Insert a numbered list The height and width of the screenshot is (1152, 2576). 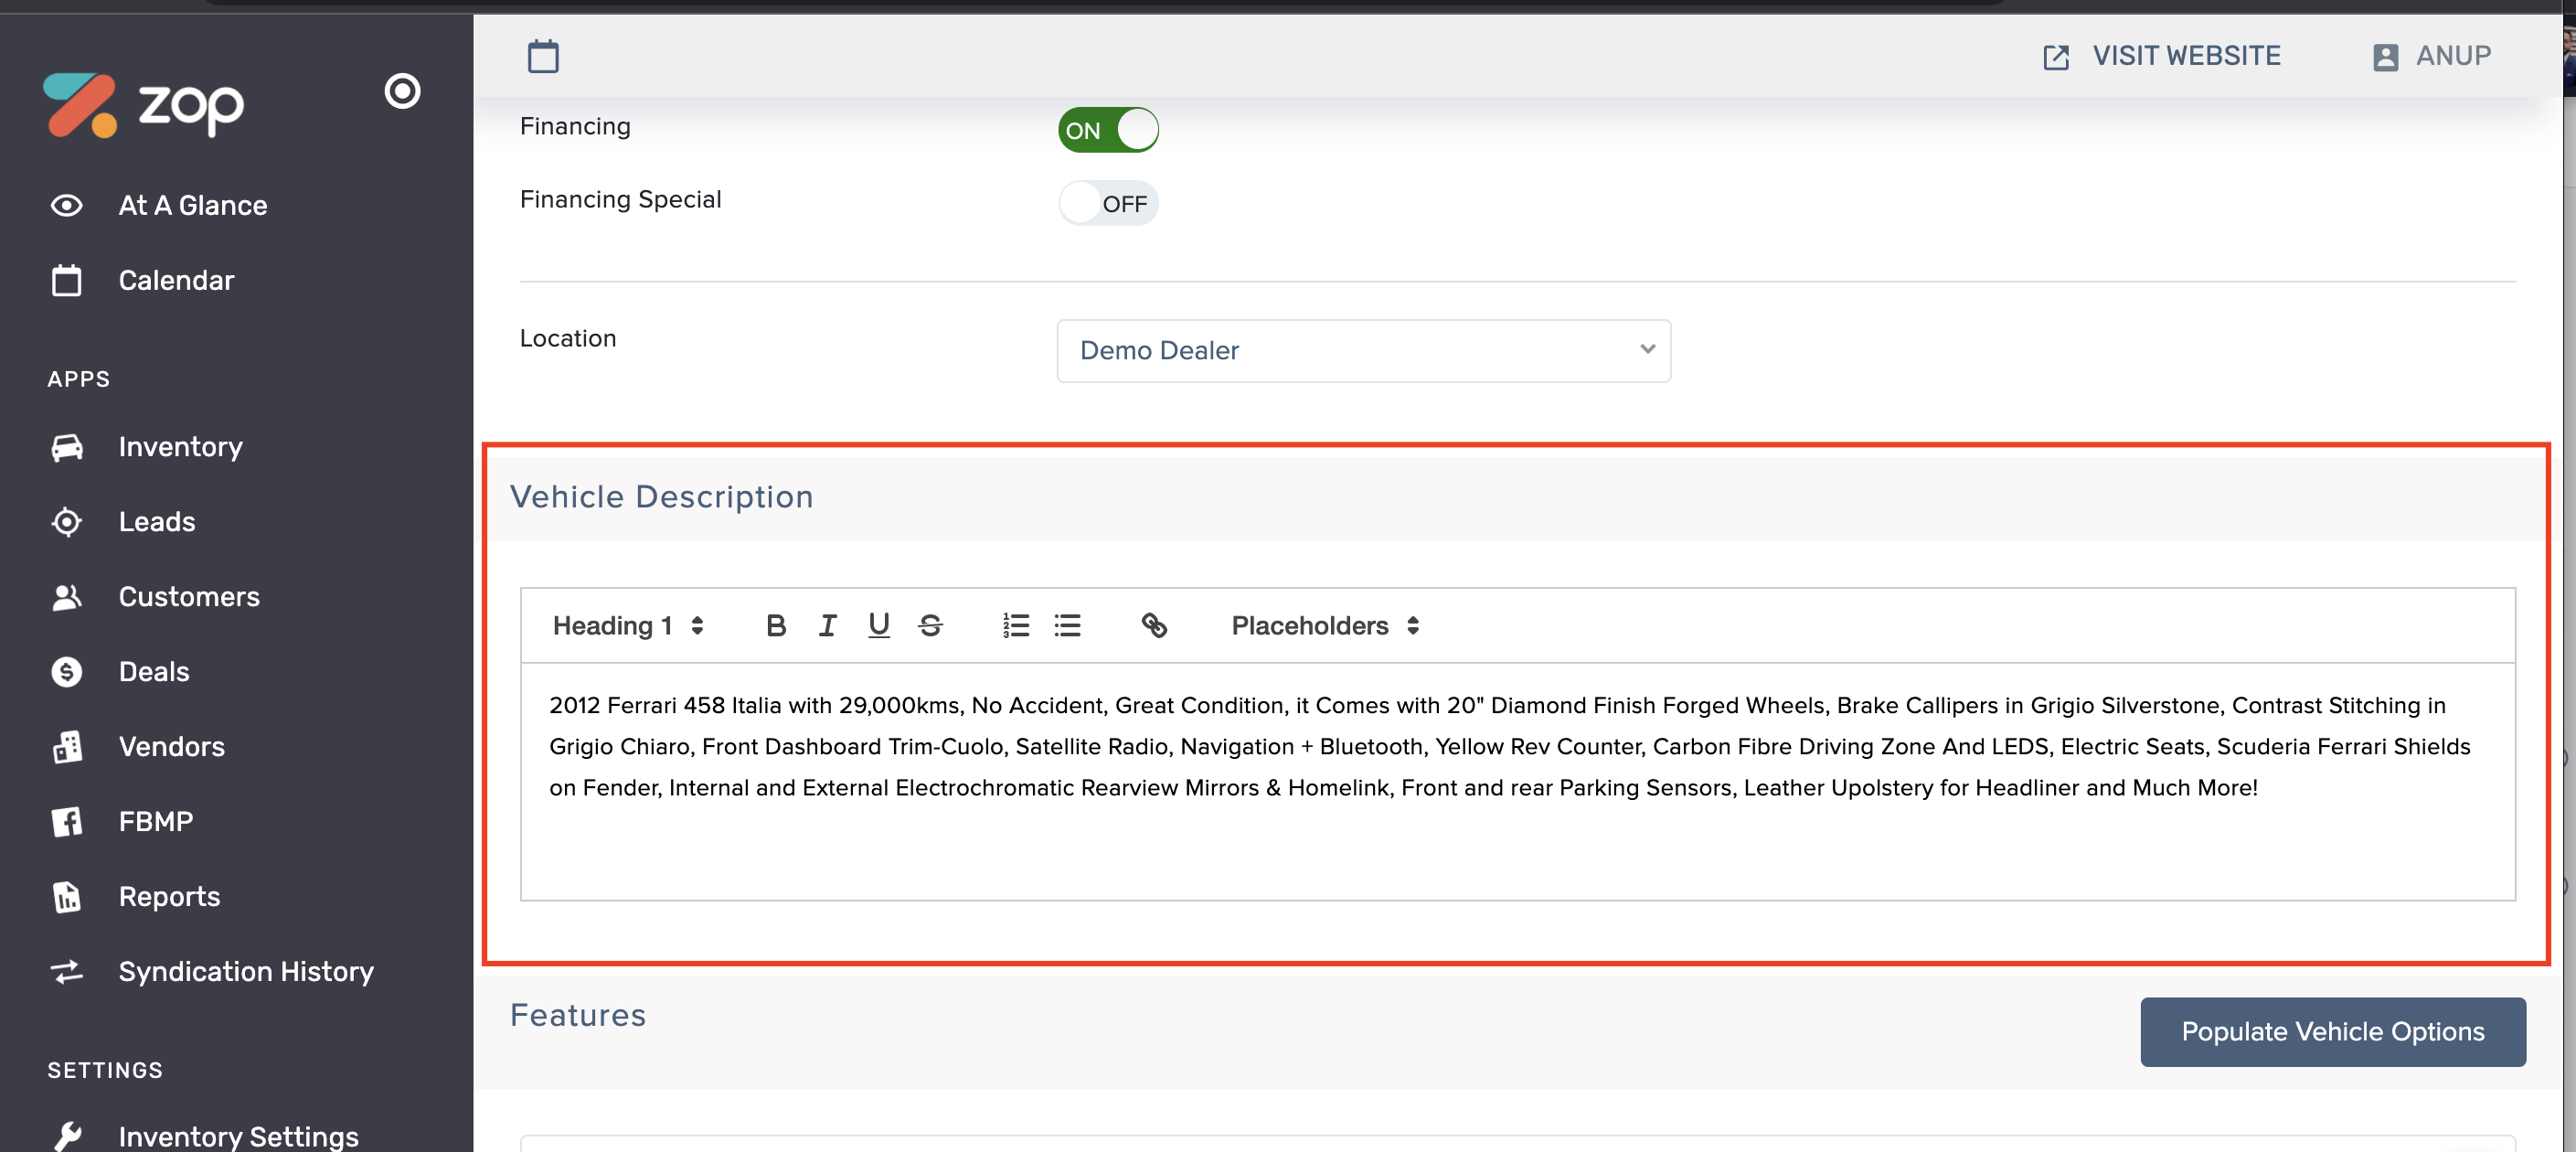1015,626
